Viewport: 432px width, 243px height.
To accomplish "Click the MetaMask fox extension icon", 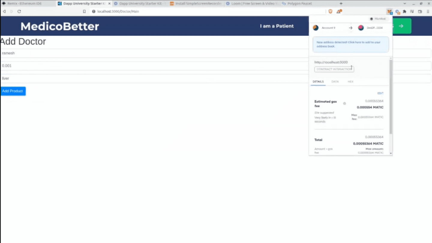I will [389, 12].
